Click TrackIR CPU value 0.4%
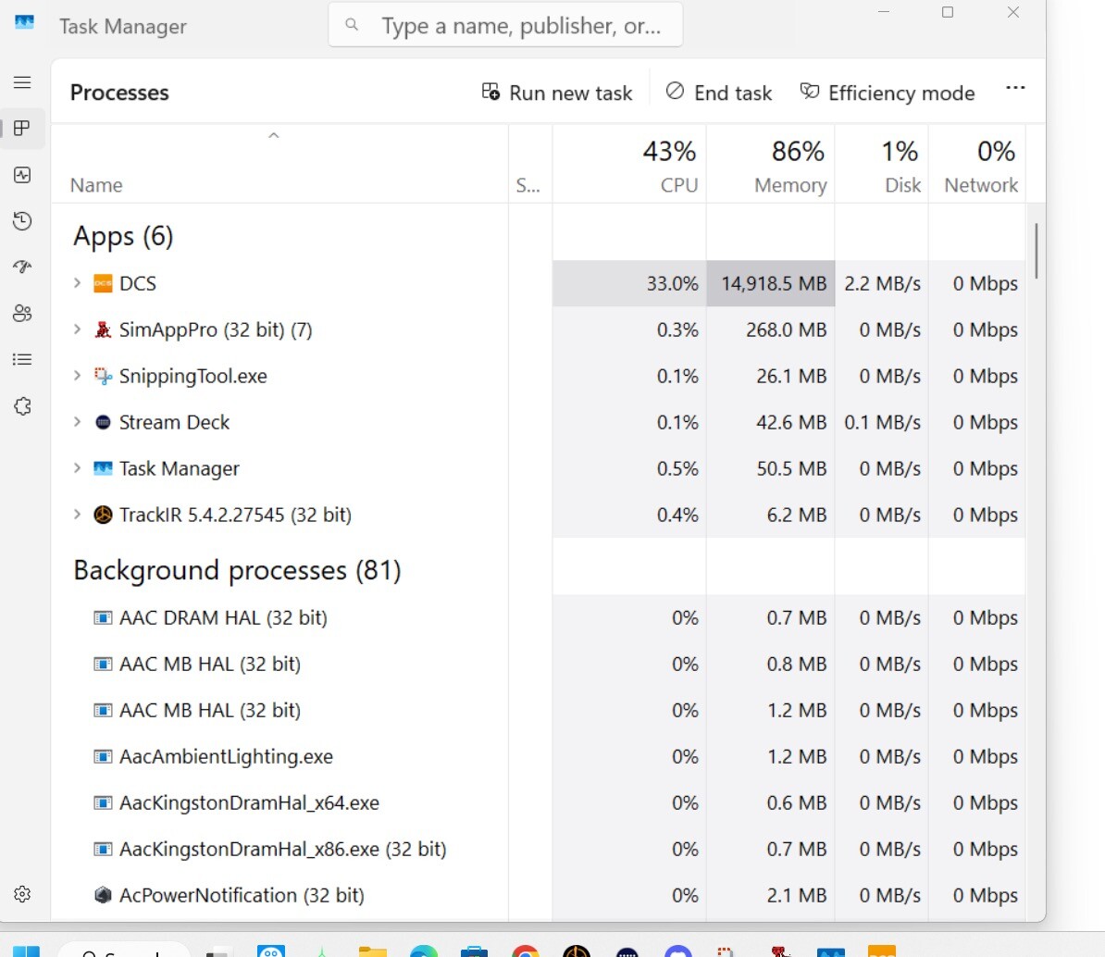The image size is (1105, 957). pos(677,516)
